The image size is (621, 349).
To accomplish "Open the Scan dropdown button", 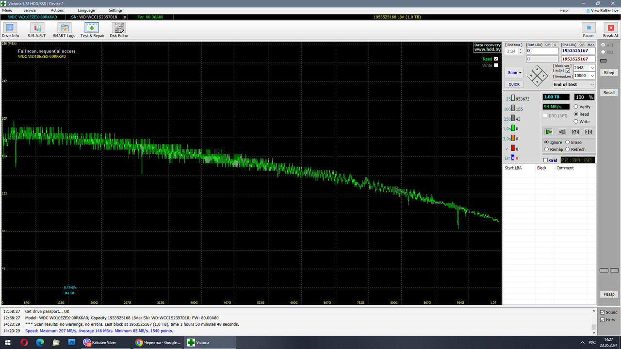I will click(514, 73).
